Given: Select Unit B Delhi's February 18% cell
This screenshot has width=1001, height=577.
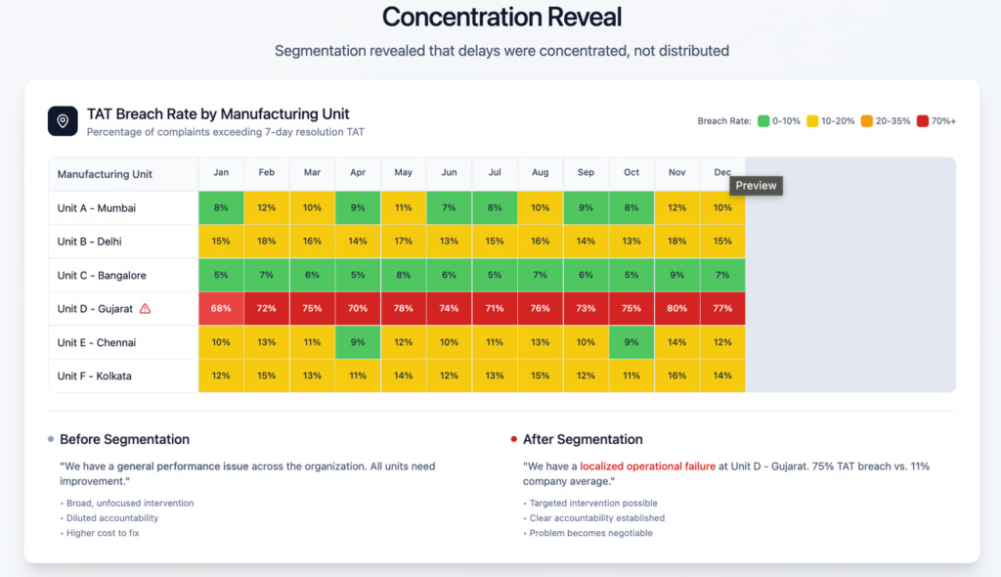Looking at the screenshot, I should pos(267,242).
